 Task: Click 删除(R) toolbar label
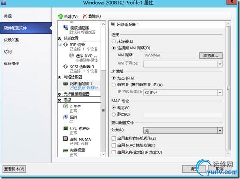click(x=95, y=16)
